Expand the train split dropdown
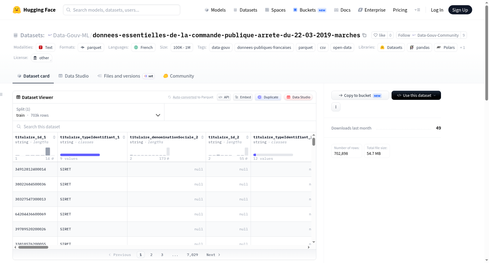Image resolution: width=489 pixels, height=263 pixels. point(88,112)
